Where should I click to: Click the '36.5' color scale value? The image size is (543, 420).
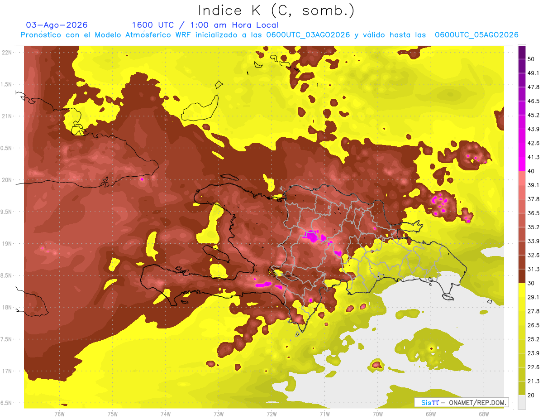pos(533,213)
